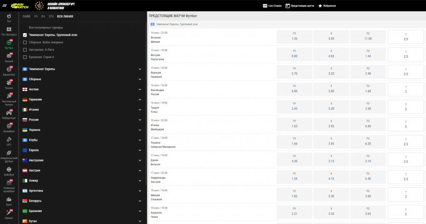Bet П1 1.36 on Испания-Швеция
The height and width of the screenshot is (224, 426).
point(294,37)
